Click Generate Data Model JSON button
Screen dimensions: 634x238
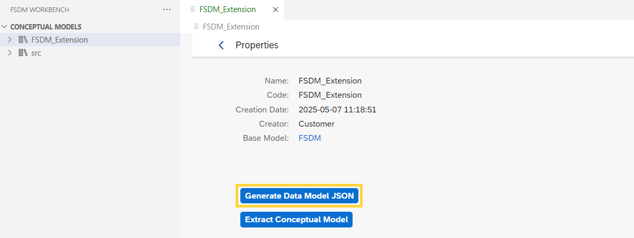point(299,195)
